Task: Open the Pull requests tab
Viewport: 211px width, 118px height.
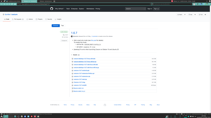Action: [x=18, y=19]
